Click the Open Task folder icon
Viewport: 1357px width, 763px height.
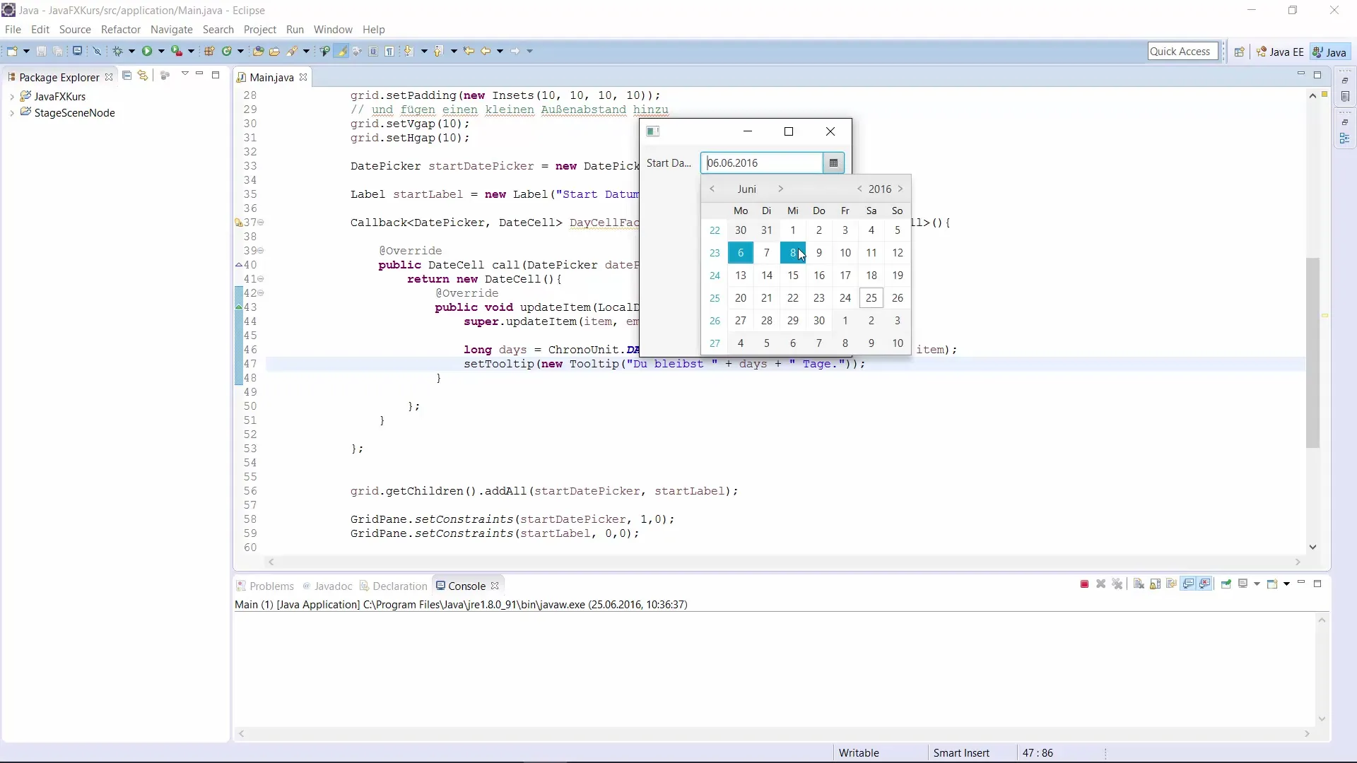pos(274,51)
